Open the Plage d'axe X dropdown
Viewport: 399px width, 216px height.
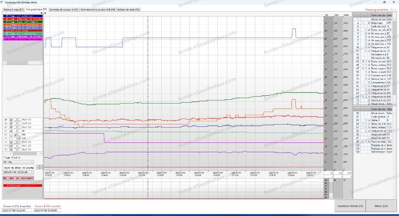(18, 162)
